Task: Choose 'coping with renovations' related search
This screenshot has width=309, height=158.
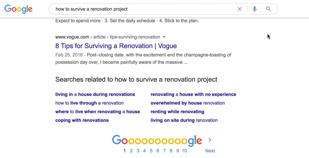Action: 82,120
